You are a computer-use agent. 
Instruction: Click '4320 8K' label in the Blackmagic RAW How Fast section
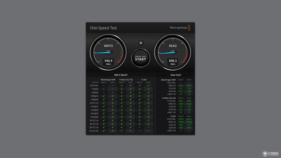pyautogui.click(x=172, y=91)
